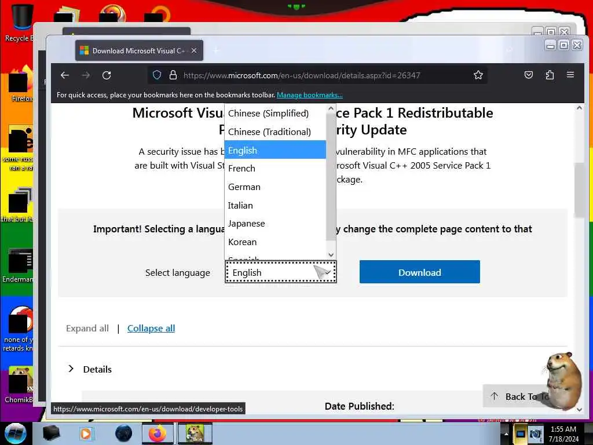593x445 pixels.
Task: Select the Enderman desktop icon
Action: click(18, 265)
